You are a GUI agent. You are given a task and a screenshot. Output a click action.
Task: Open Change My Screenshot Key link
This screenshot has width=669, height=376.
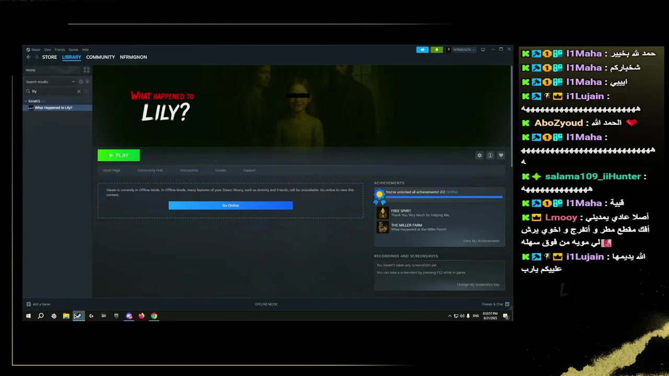pos(478,285)
